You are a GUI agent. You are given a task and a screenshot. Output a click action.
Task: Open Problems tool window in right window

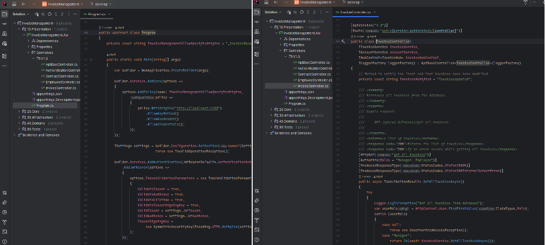(x=257, y=240)
